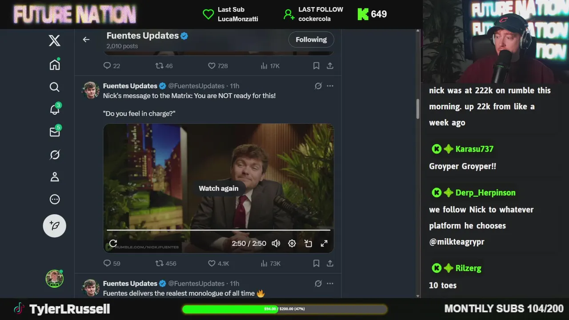Click the 'Do you feel in charge?' text

coord(139,114)
